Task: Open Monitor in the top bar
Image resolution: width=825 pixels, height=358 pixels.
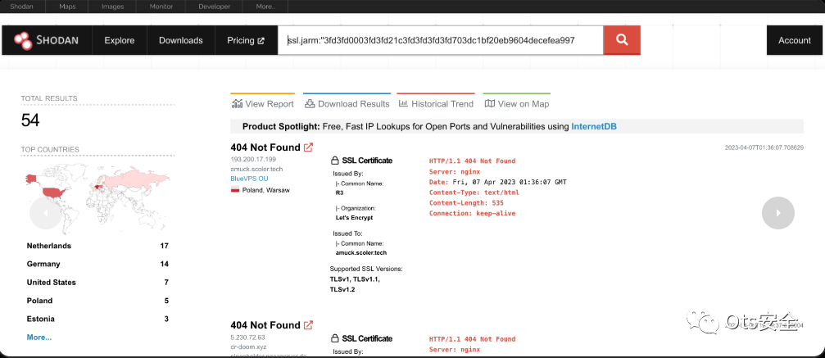Action: click(160, 7)
